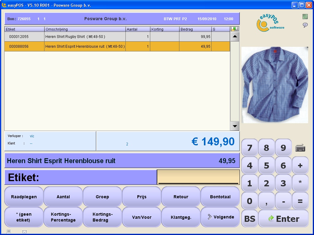Screen dimensions: 314x235
Task: Click the Korting column header
Action: (x=165, y=29)
